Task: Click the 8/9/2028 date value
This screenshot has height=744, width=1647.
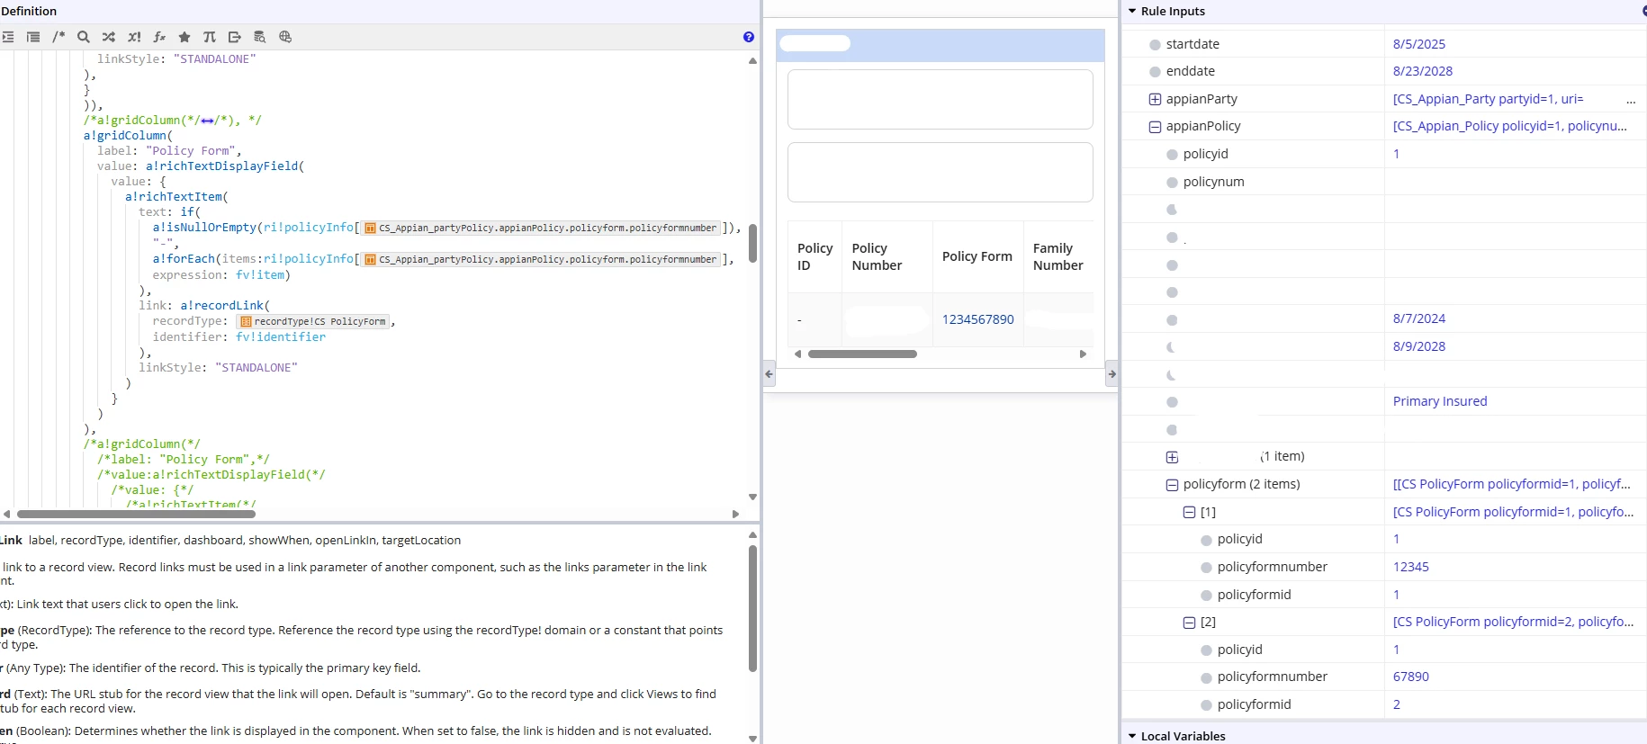Action: click(x=1419, y=346)
